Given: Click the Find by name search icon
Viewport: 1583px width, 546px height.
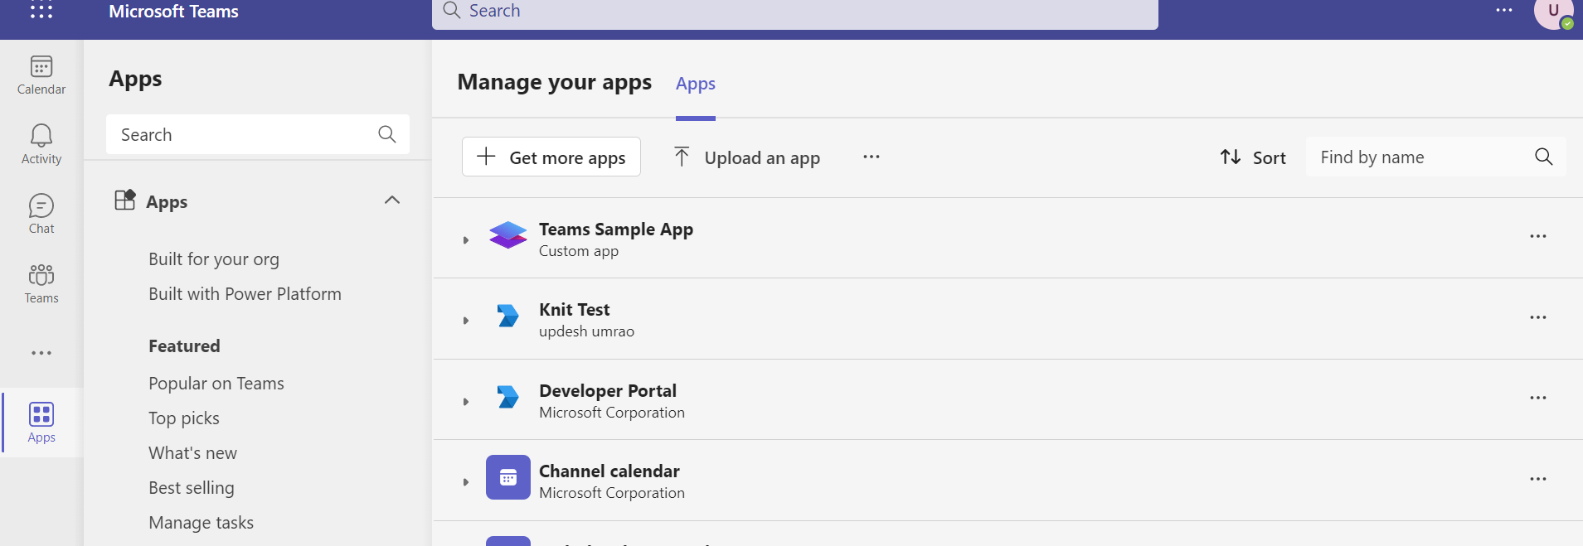Looking at the screenshot, I should pos(1543,157).
